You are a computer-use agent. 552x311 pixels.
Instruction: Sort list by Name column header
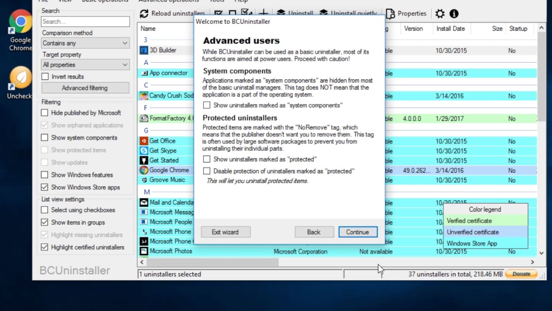point(148,29)
